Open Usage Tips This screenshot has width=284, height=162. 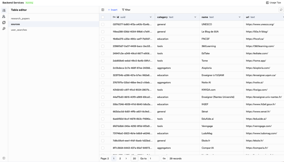tap(273, 3)
